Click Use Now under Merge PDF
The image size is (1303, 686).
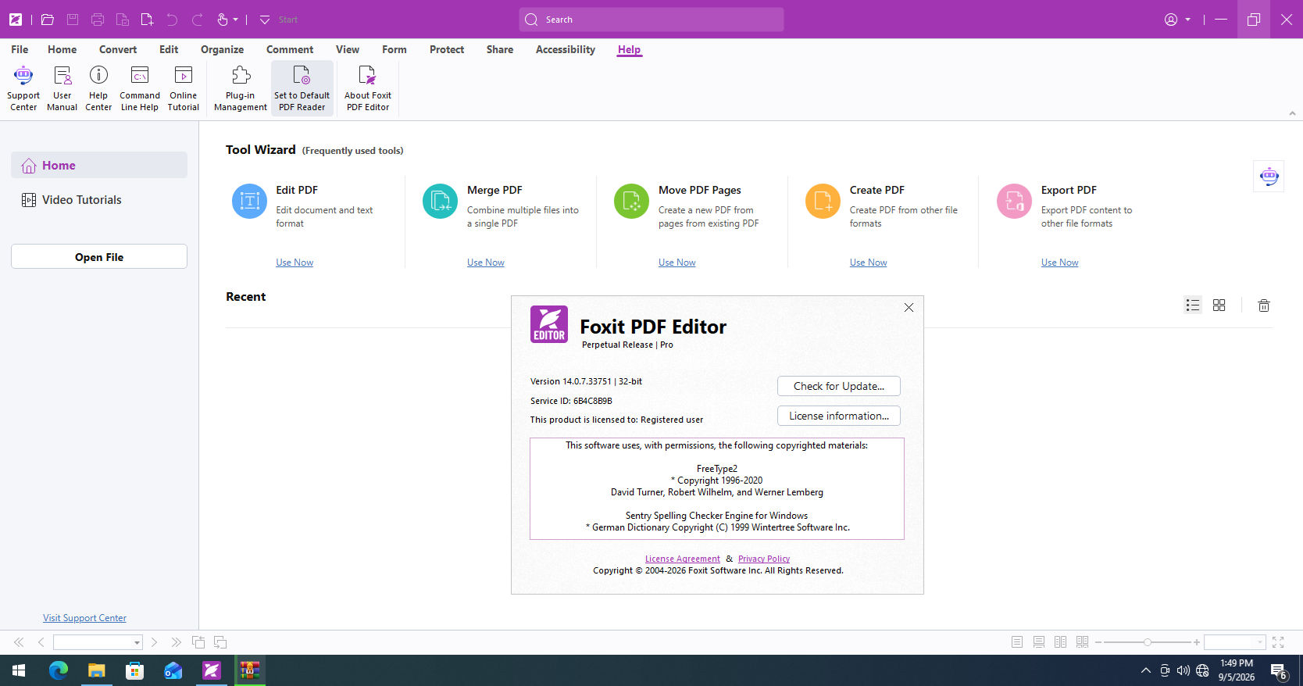point(486,263)
